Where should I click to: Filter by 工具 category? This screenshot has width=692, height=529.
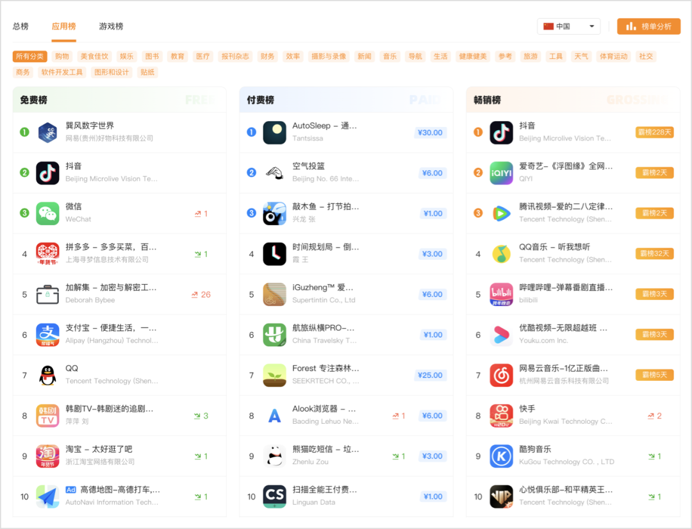pos(556,56)
